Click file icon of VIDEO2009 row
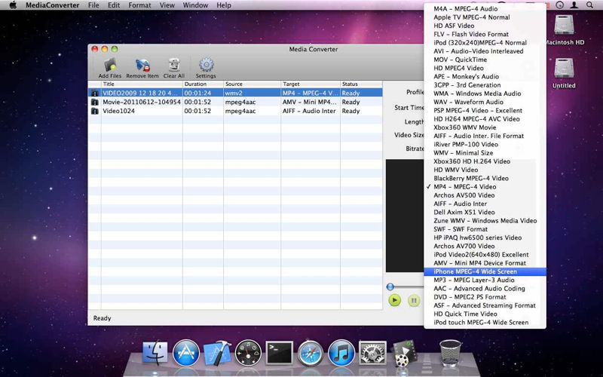 (94, 93)
